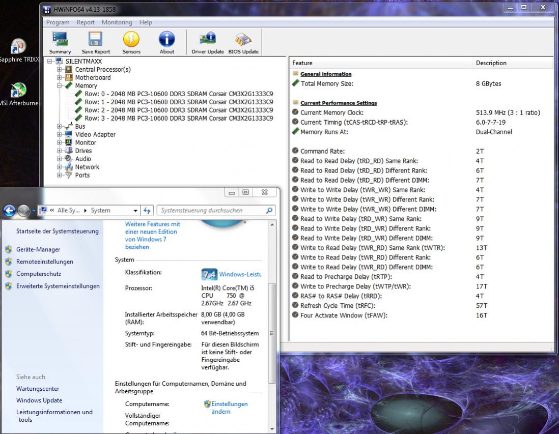Select the Ports tree node
This screenshot has width=559, height=434.
pyautogui.click(x=82, y=176)
